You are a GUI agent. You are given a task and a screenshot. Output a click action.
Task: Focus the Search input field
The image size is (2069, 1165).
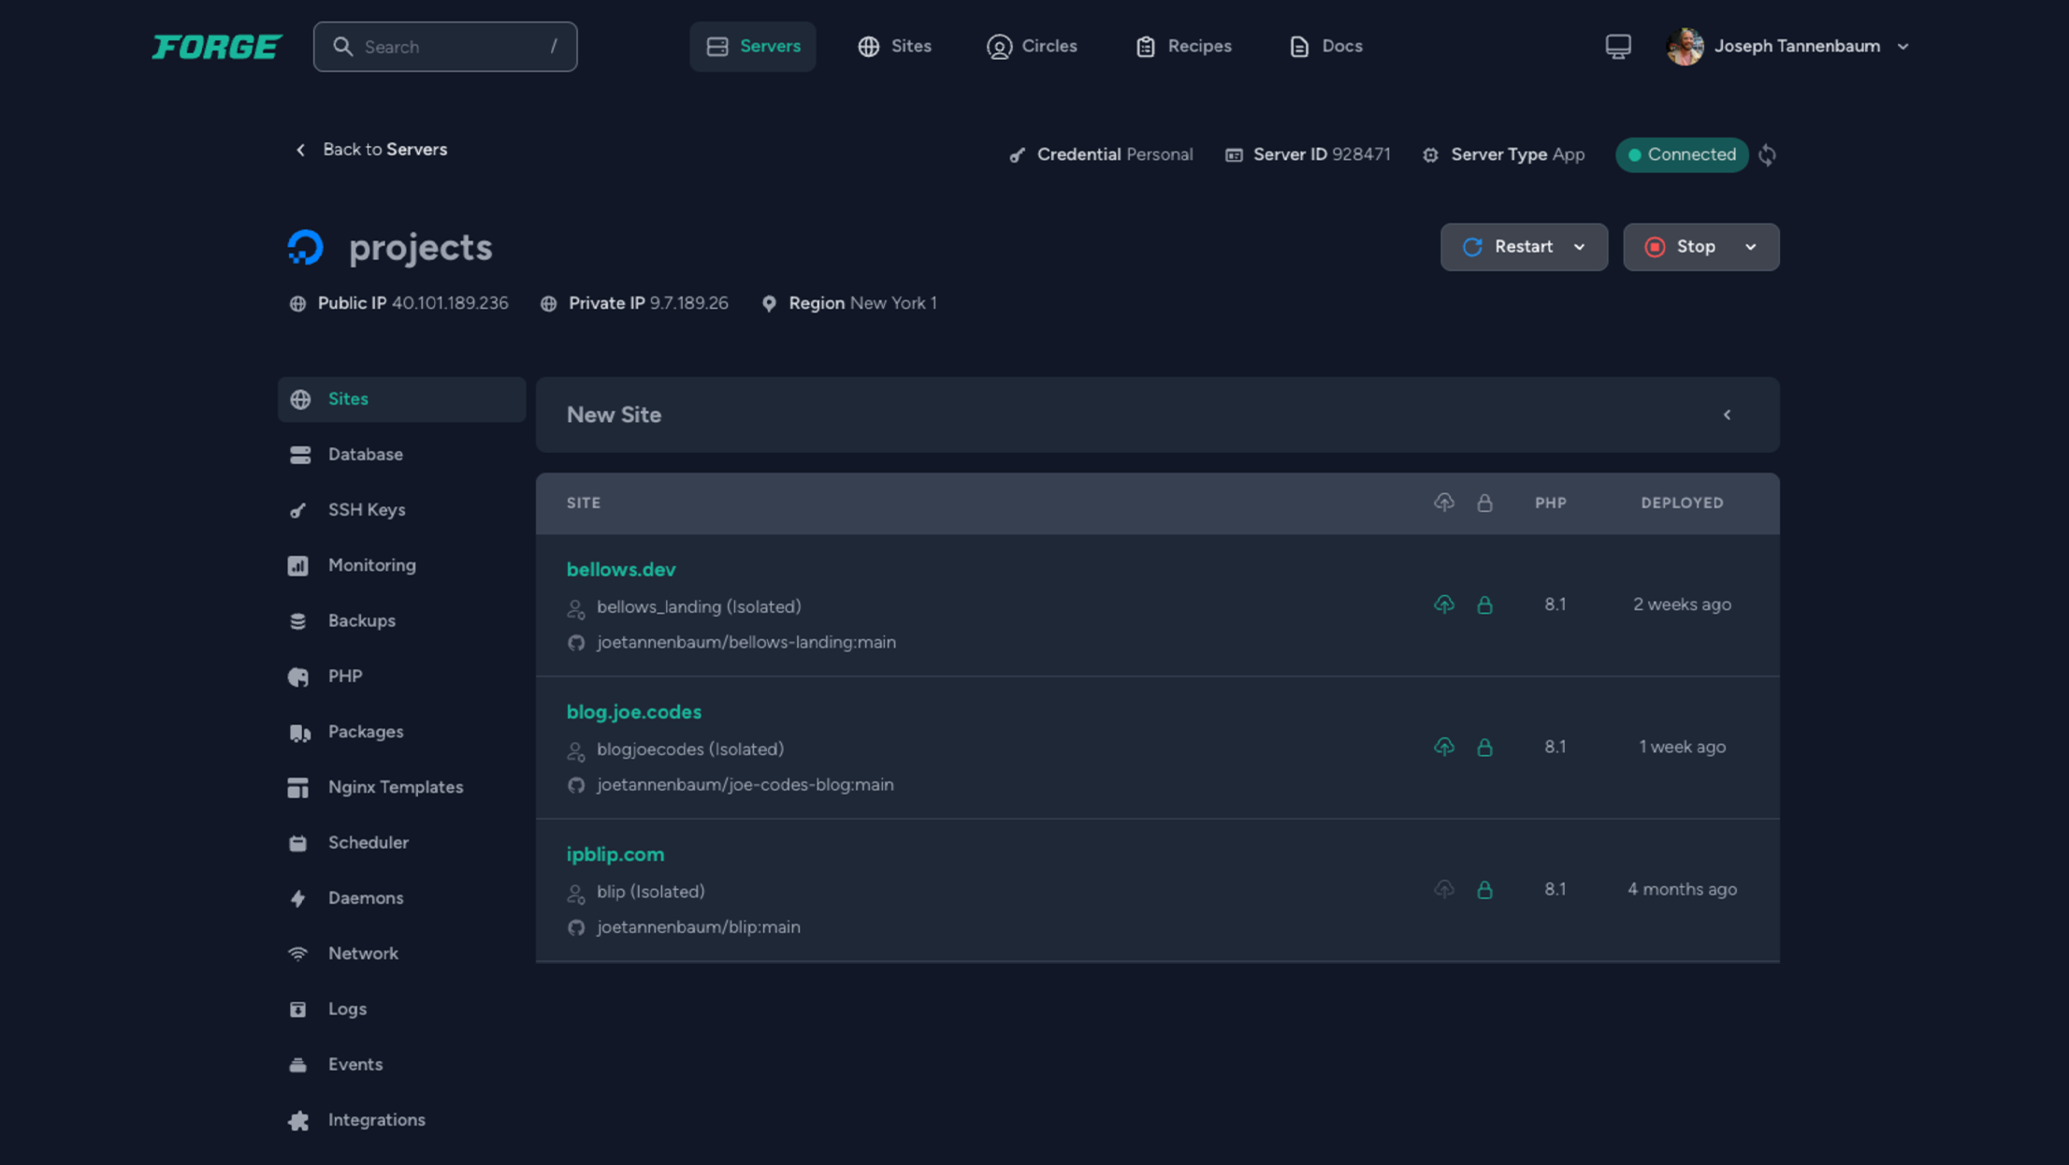445,47
